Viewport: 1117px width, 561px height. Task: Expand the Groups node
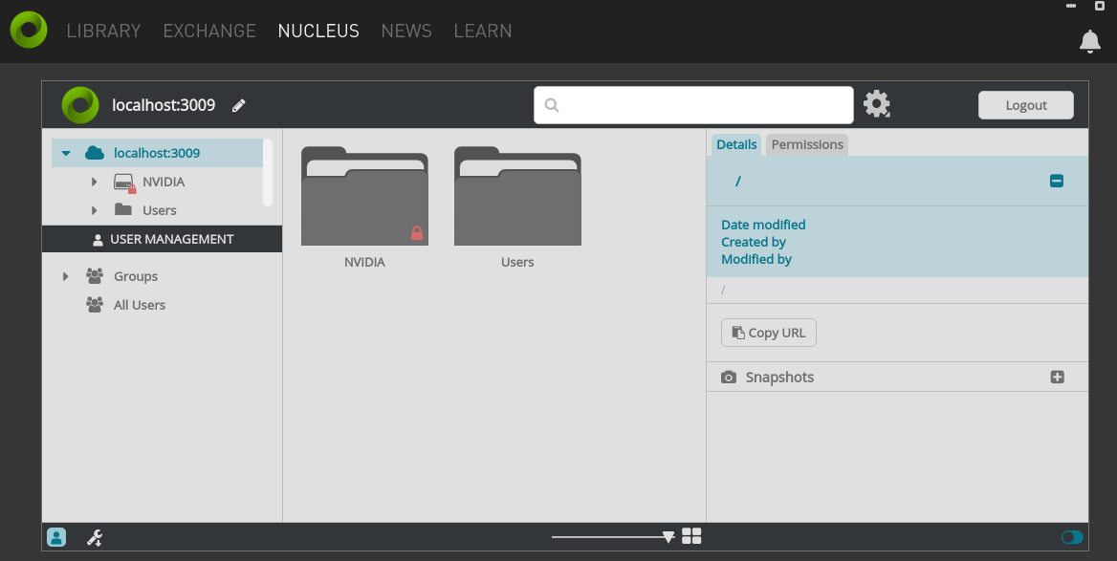66,276
